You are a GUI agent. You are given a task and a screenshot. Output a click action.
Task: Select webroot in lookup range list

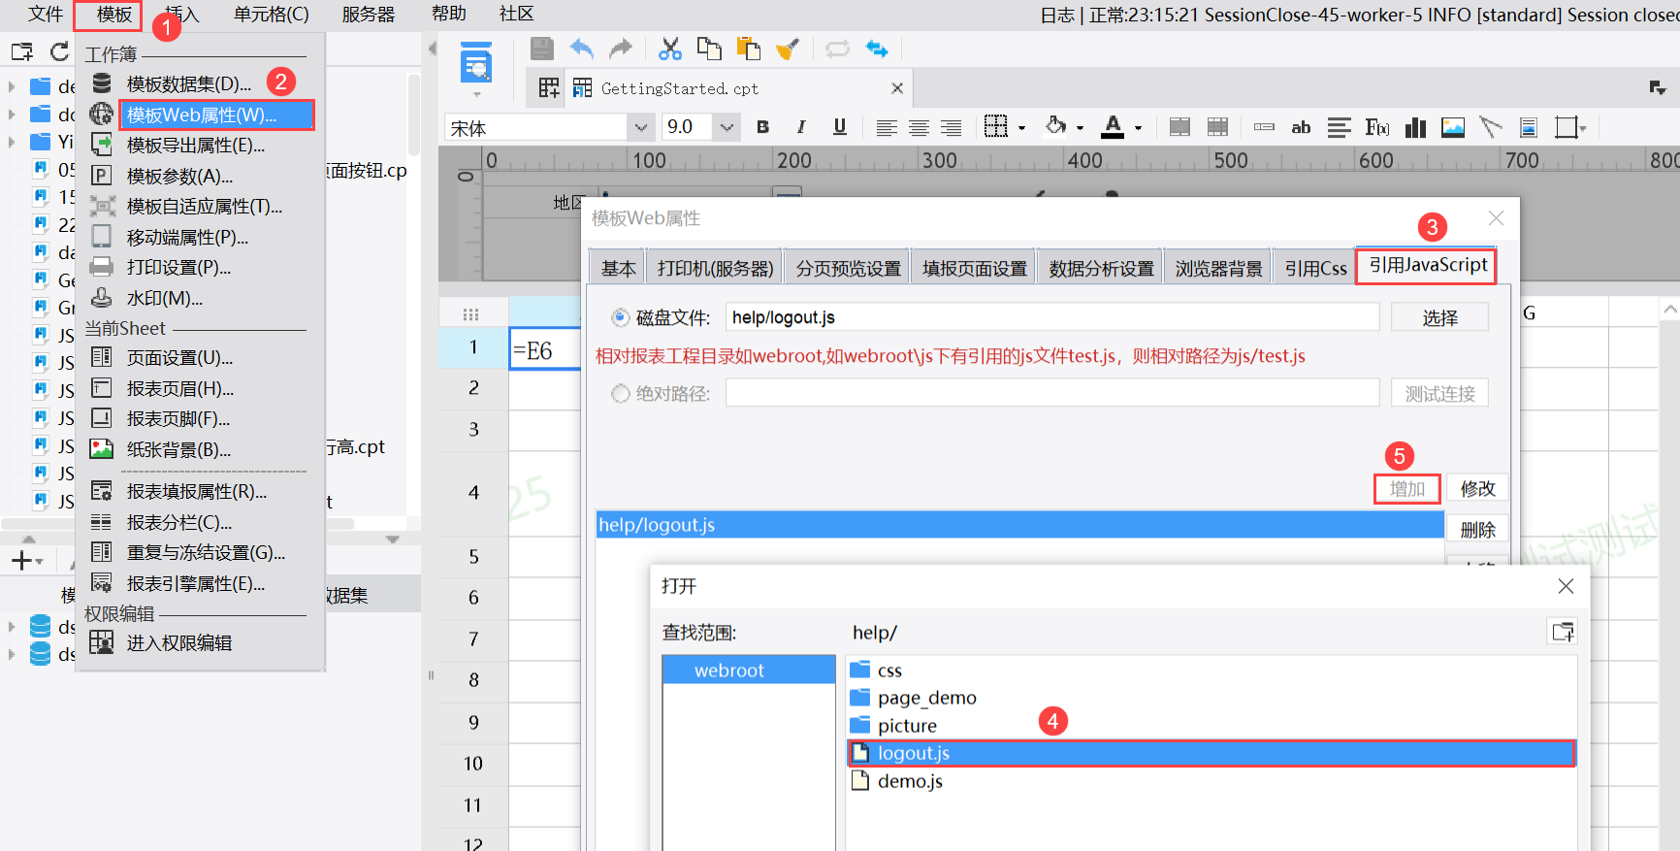coord(748,670)
